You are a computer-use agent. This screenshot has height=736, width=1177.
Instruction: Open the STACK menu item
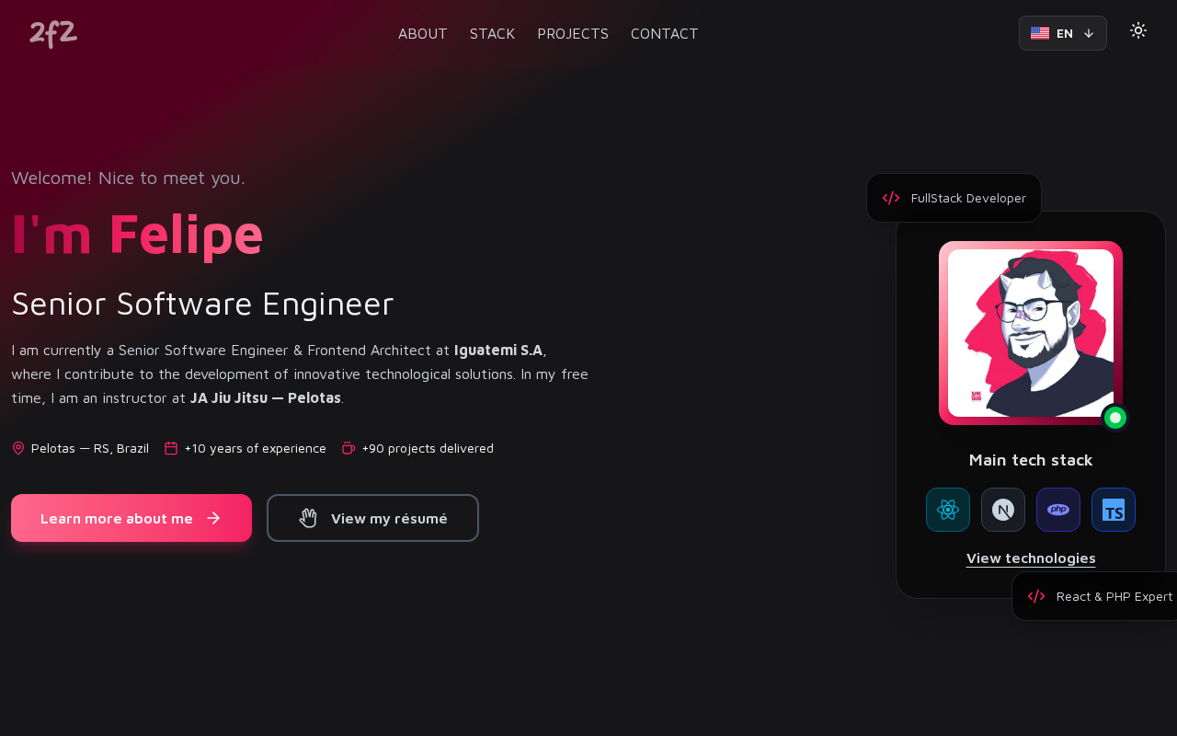[x=492, y=34]
